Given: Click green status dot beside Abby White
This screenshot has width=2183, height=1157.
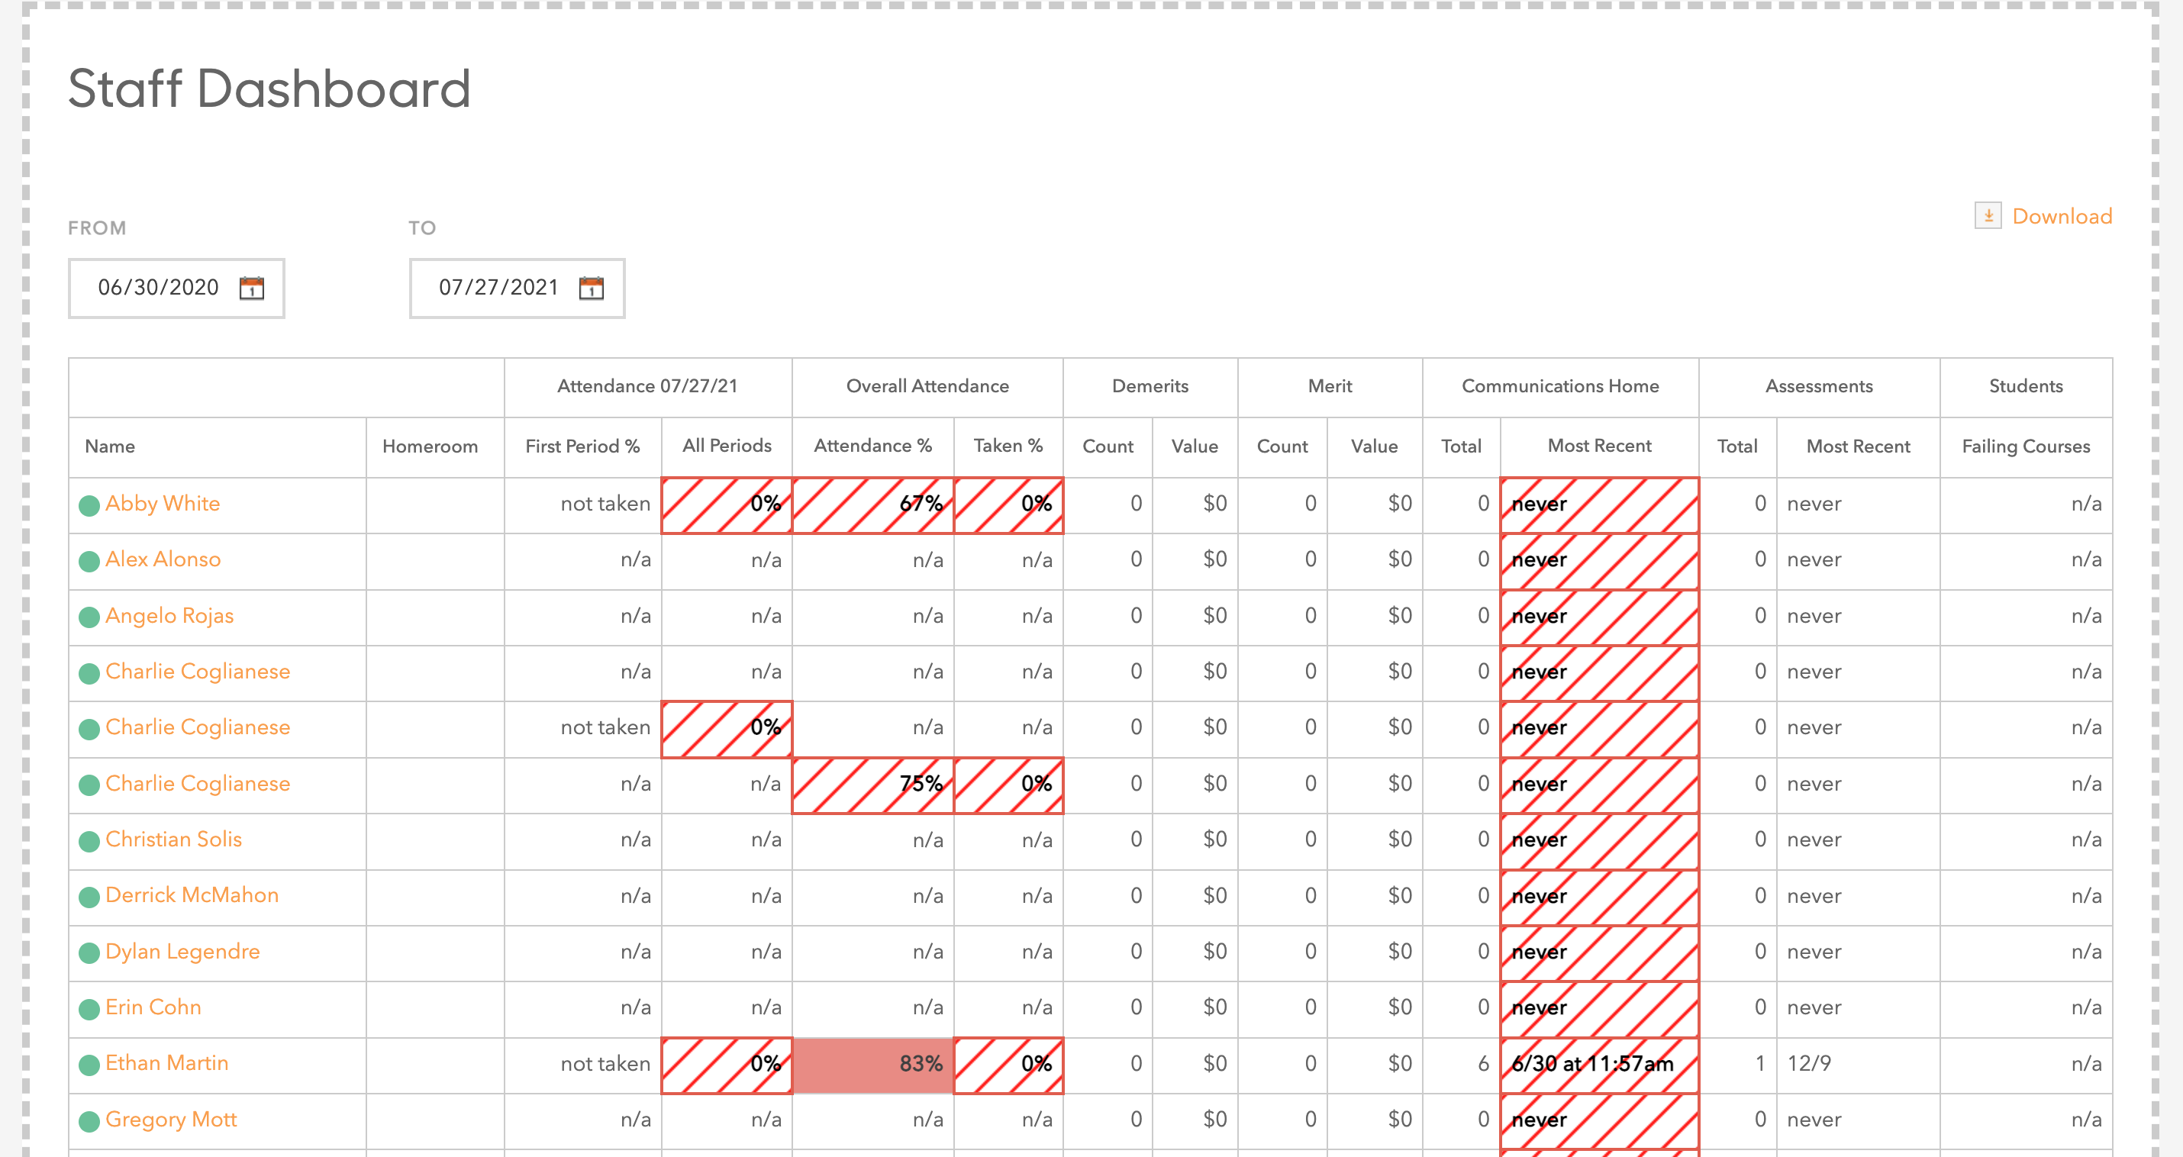Looking at the screenshot, I should point(89,506).
